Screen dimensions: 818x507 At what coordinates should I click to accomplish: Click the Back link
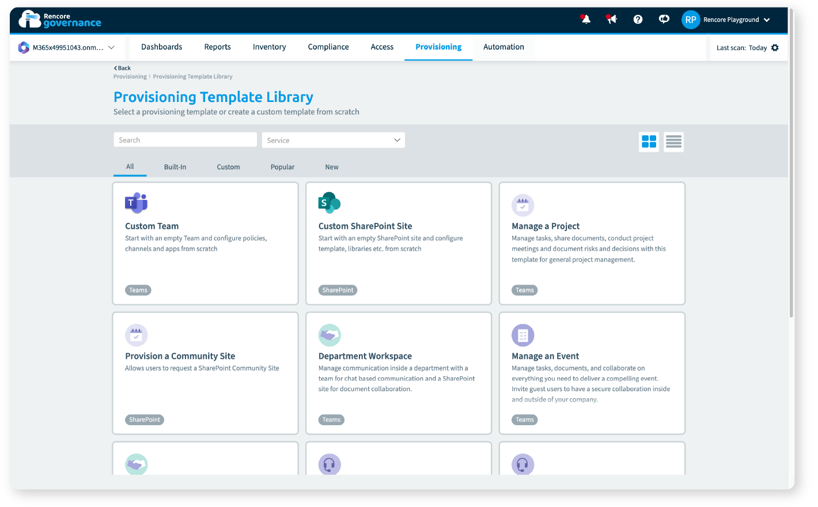122,67
